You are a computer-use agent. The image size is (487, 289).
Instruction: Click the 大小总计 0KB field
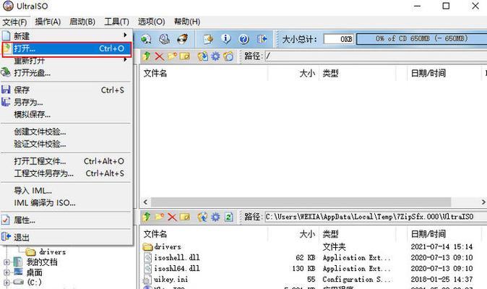coord(339,39)
